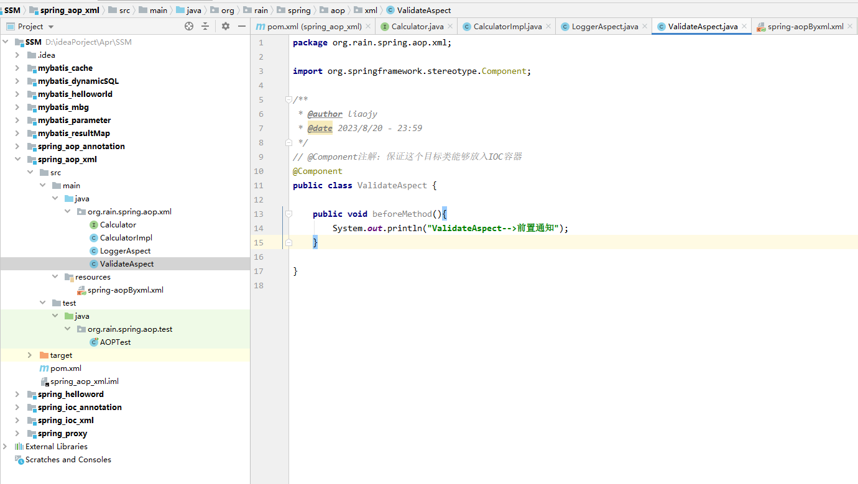The image size is (858, 484).
Task: Select AOPTest class in test package
Action: click(116, 342)
